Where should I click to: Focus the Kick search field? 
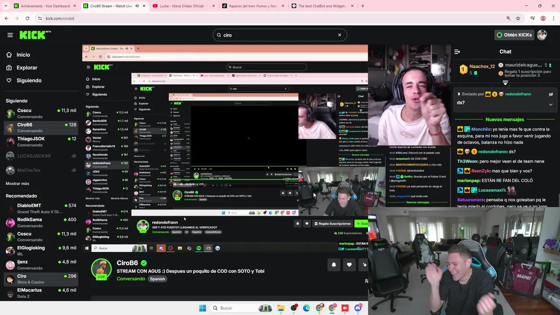pyautogui.click(x=280, y=35)
